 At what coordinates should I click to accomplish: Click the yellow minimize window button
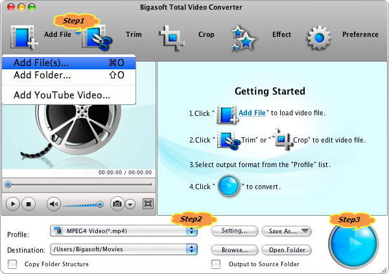[x=21, y=7]
